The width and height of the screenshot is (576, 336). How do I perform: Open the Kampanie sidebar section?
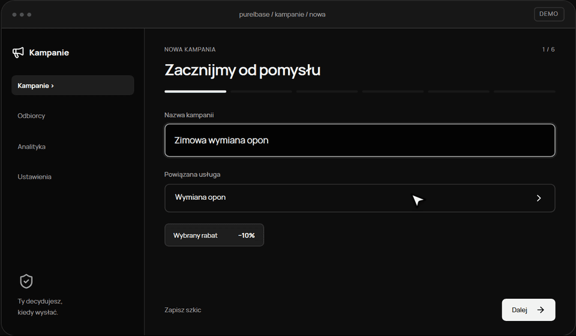(73, 85)
